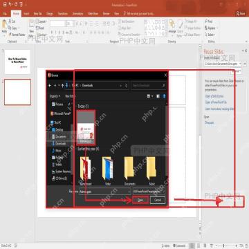Click Open a Slide Library link

pyautogui.click(x=214, y=96)
